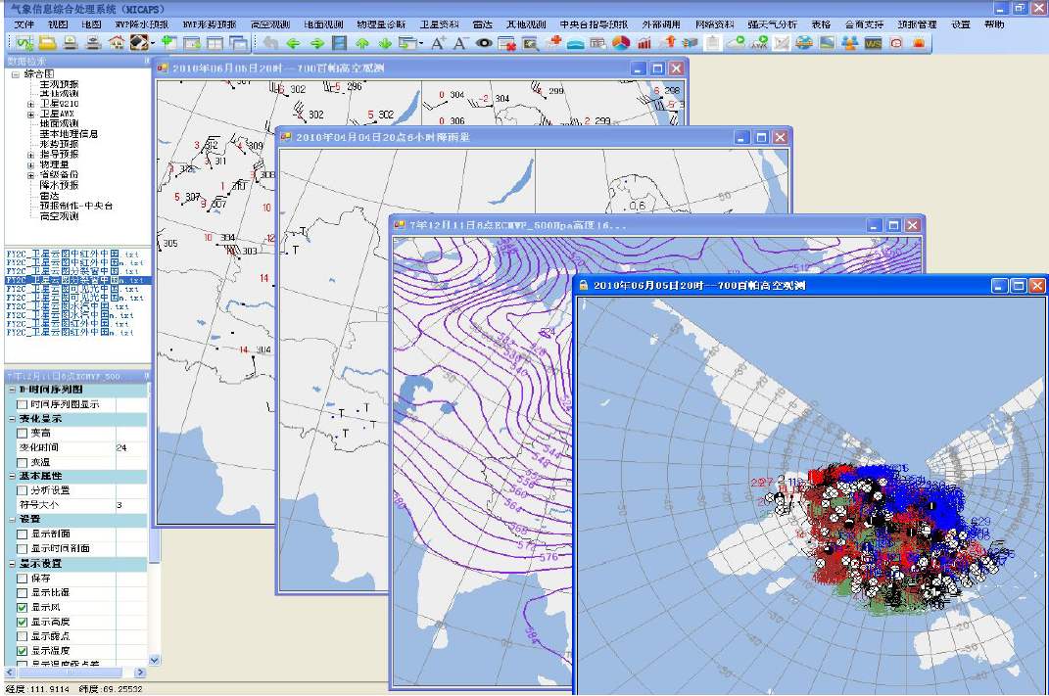Image resolution: width=1049 pixels, height=696 pixels.
Task: Click the 符号大小 value field showing 3
Action: [x=131, y=505]
